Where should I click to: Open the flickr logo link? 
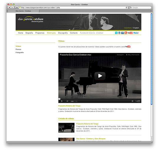[x=136, y=33]
